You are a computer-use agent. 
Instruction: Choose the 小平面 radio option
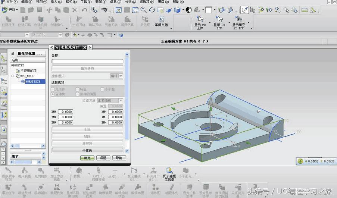tap(102, 89)
